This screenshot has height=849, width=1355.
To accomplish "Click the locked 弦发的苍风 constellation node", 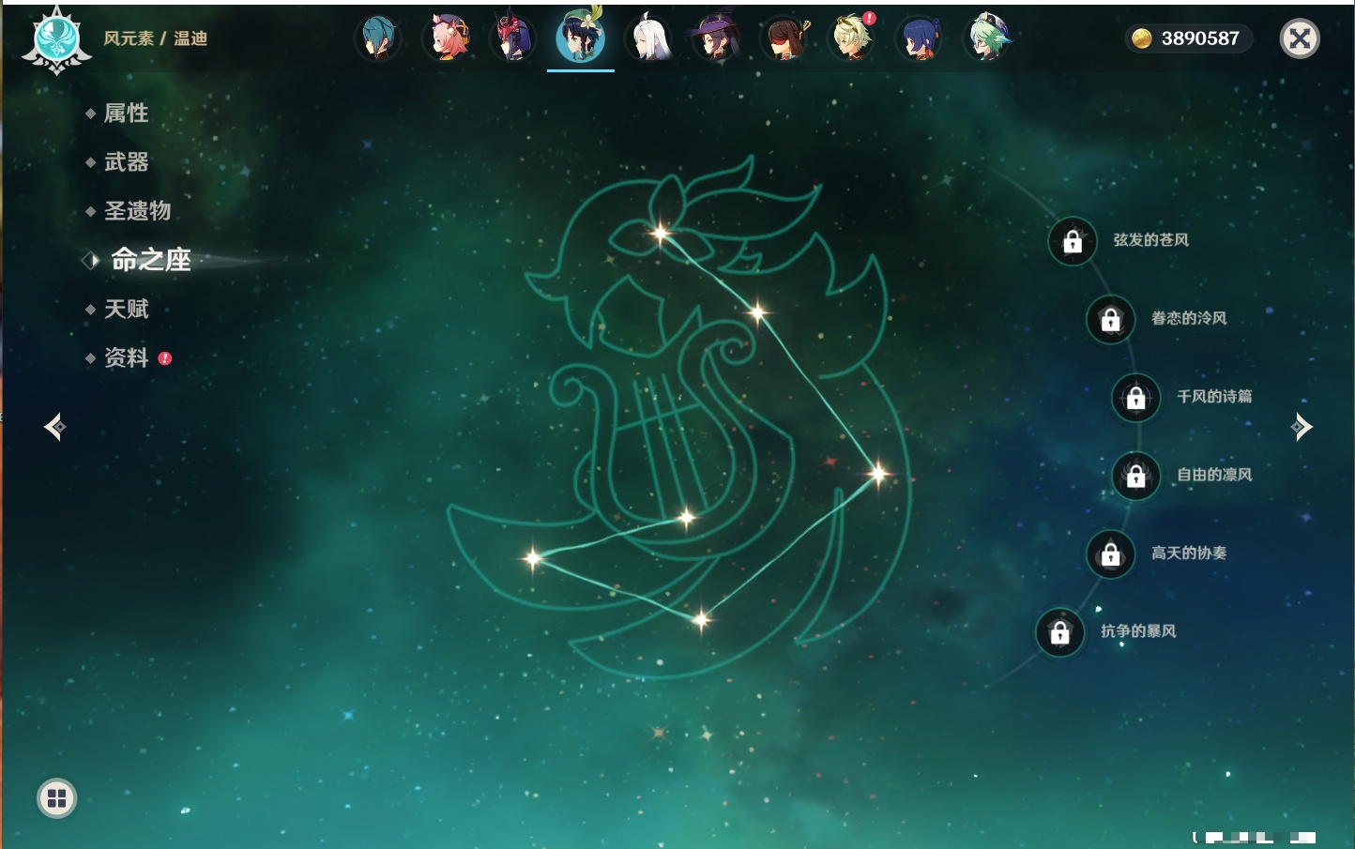I will click(1073, 242).
